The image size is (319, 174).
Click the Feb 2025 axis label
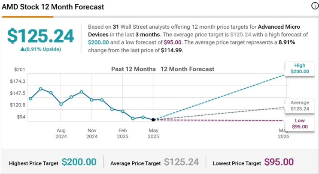click(x=123, y=133)
